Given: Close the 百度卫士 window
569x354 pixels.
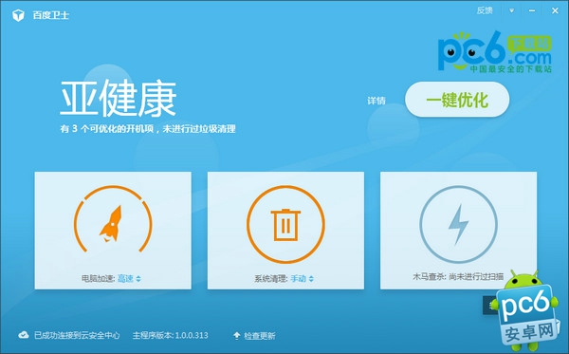Looking at the screenshot, I should pos(555,10).
